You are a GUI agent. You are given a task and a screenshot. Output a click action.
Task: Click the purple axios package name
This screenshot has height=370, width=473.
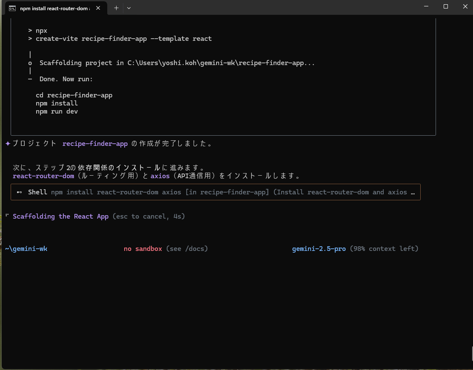click(x=160, y=176)
